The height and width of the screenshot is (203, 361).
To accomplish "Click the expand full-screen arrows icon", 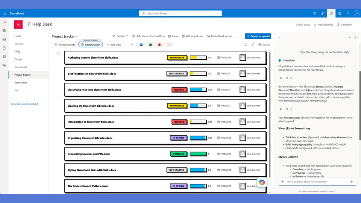I will (x=253, y=45).
